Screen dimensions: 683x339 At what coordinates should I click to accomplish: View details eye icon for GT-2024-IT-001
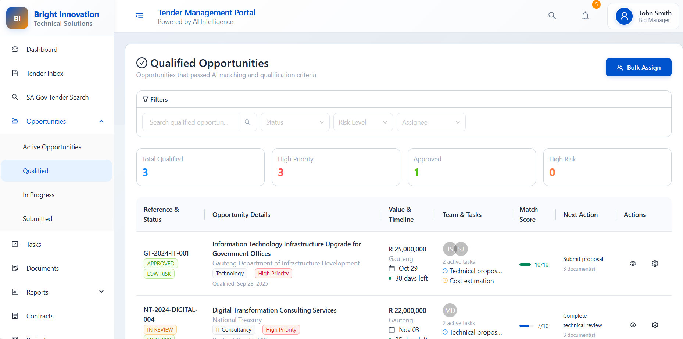coord(633,264)
